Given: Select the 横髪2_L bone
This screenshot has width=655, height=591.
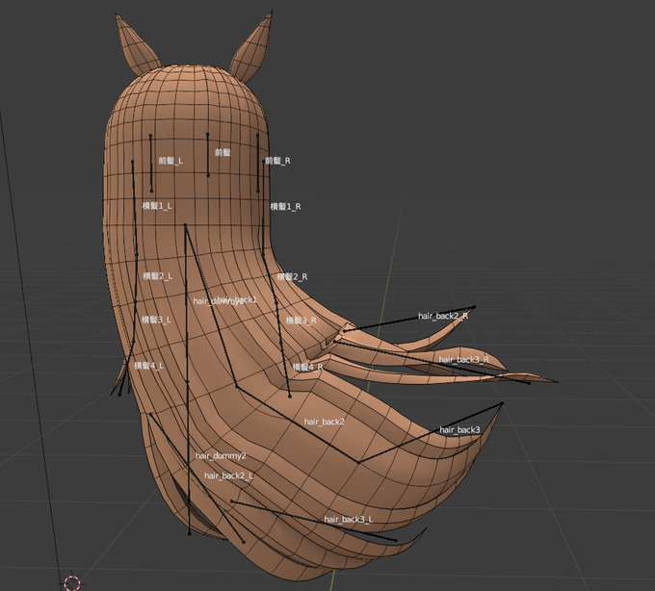Looking at the screenshot, I should pyautogui.click(x=157, y=276).
